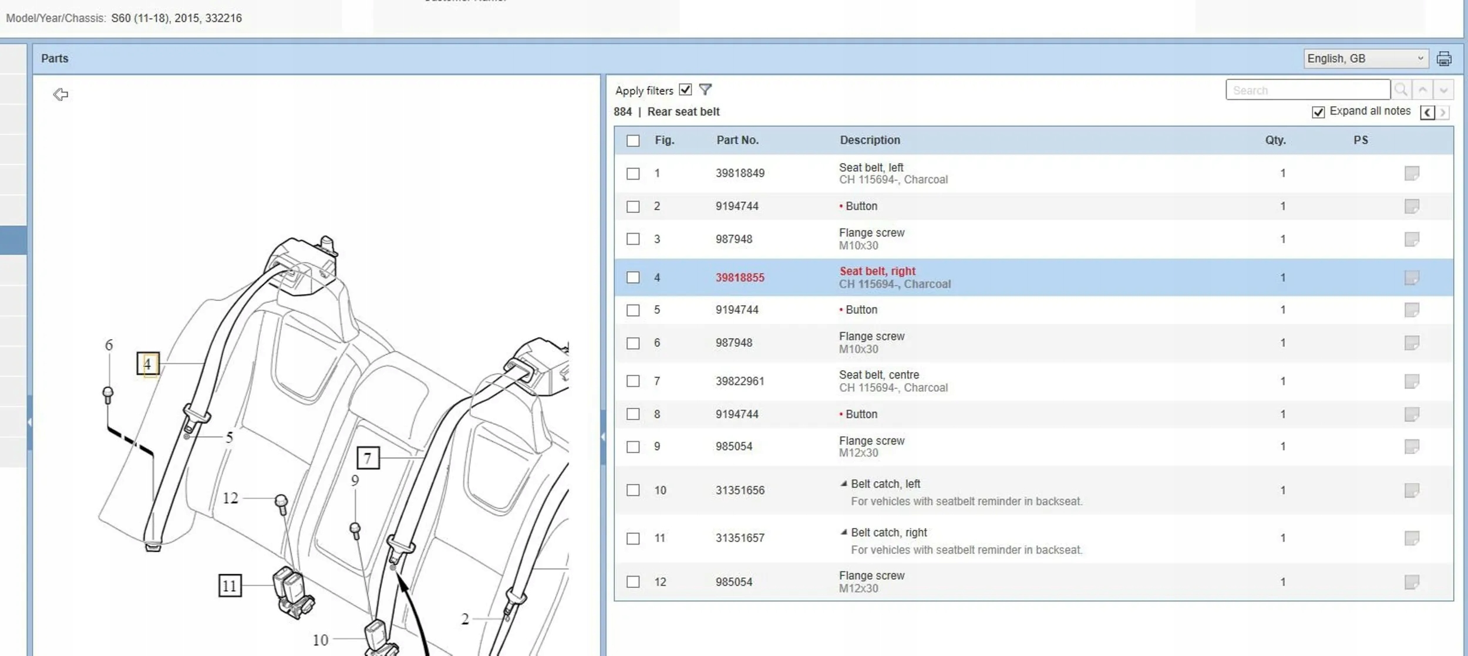Tick the select-all checkbox in header
Screen dimensions: 1468x656
633,141
